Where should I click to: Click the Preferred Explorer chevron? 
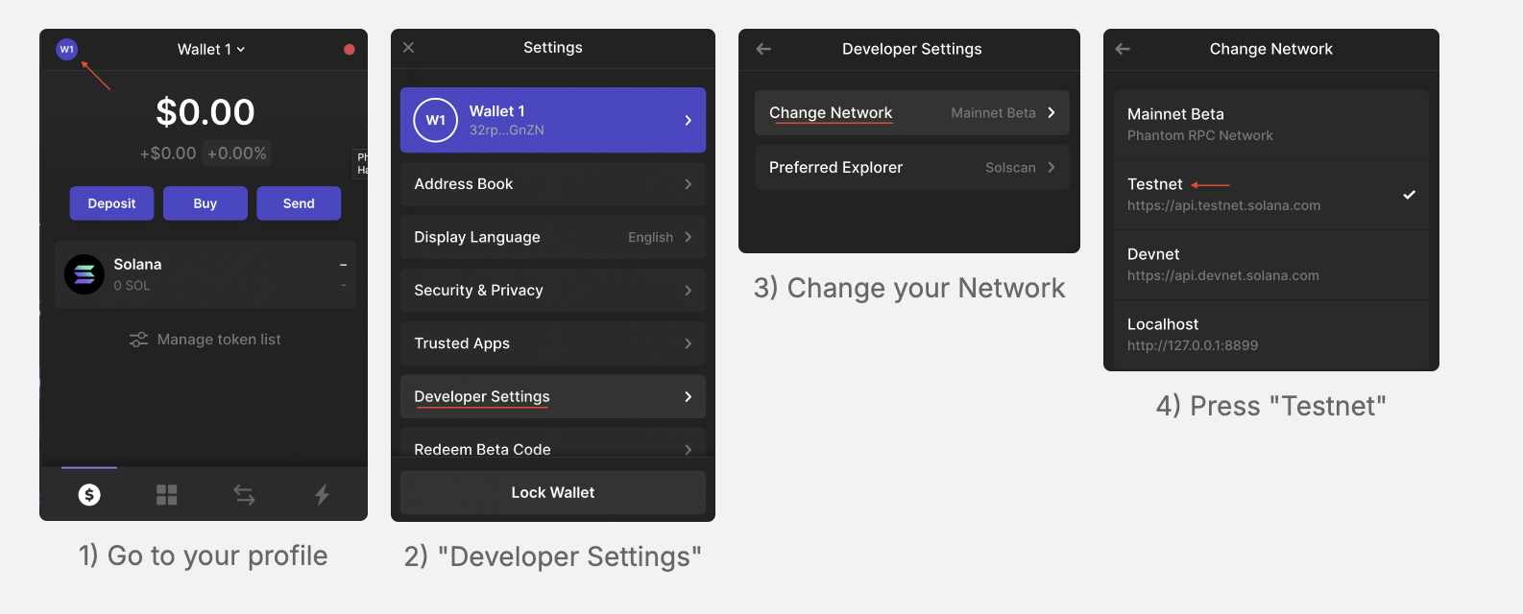(1052, 167)
